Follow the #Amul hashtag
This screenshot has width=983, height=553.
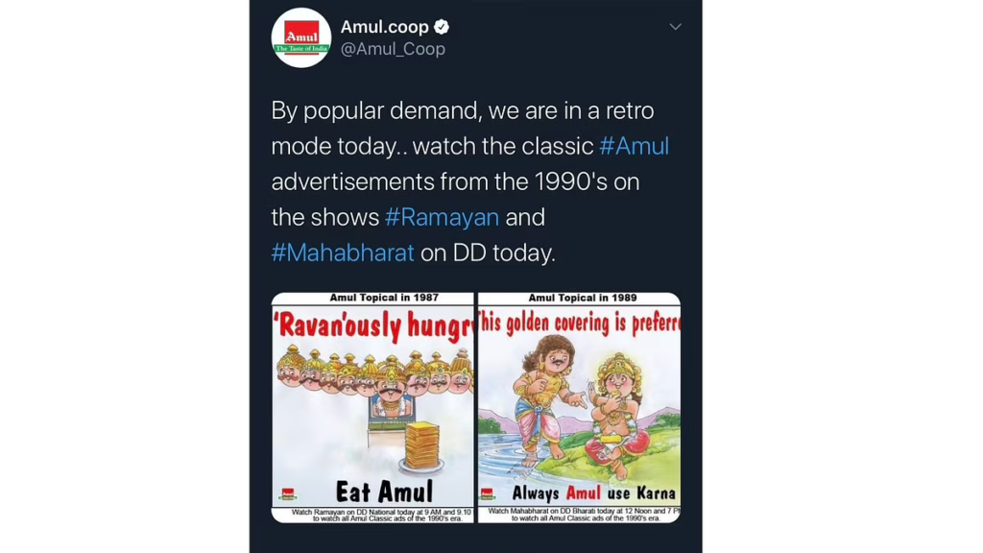634,146
